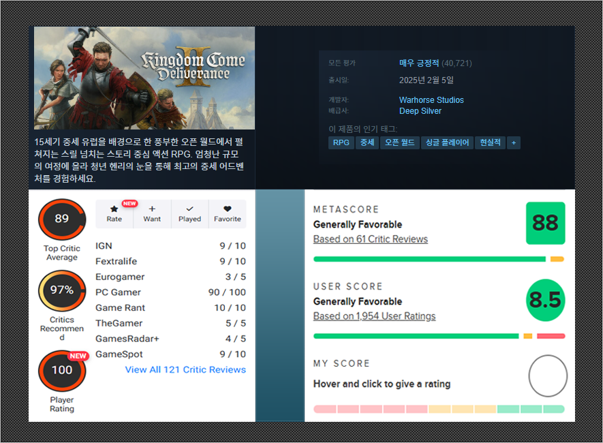
Task: Open the 싱글 플레이어 tag
Action: tap(447, 142)
